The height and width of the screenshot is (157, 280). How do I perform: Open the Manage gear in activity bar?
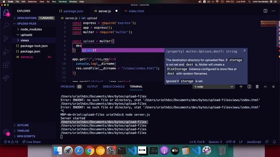click(6, 132)
